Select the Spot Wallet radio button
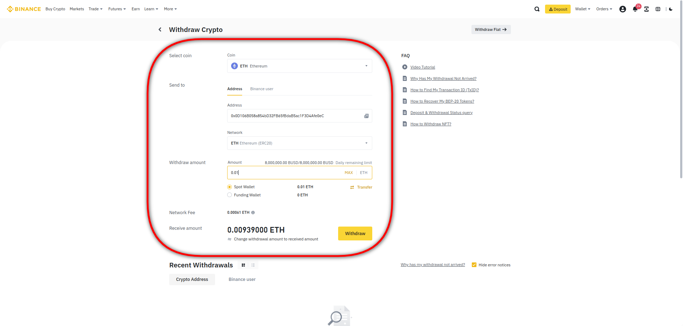The width and height of the screenshot is (683, 326). pyautogui.click(x=230, y=187)
